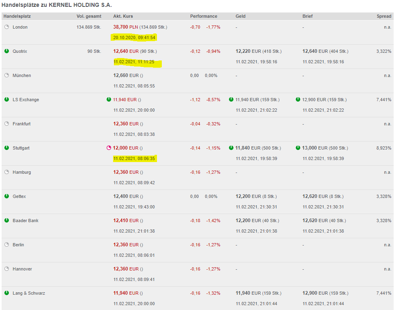The height and width of the screenshot is (310, 394).
Task: Click London's highlighted timestamp
Action: pos(134,37)
